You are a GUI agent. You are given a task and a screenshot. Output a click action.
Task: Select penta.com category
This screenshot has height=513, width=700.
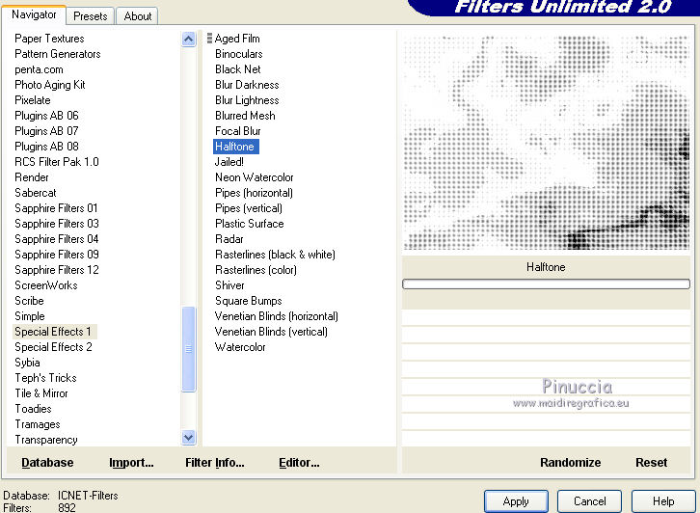click(39, 69)
